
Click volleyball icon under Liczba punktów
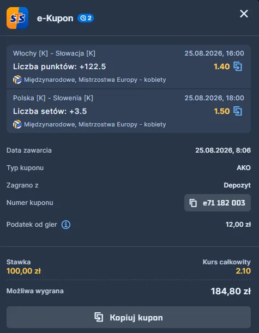coord(17,80)
